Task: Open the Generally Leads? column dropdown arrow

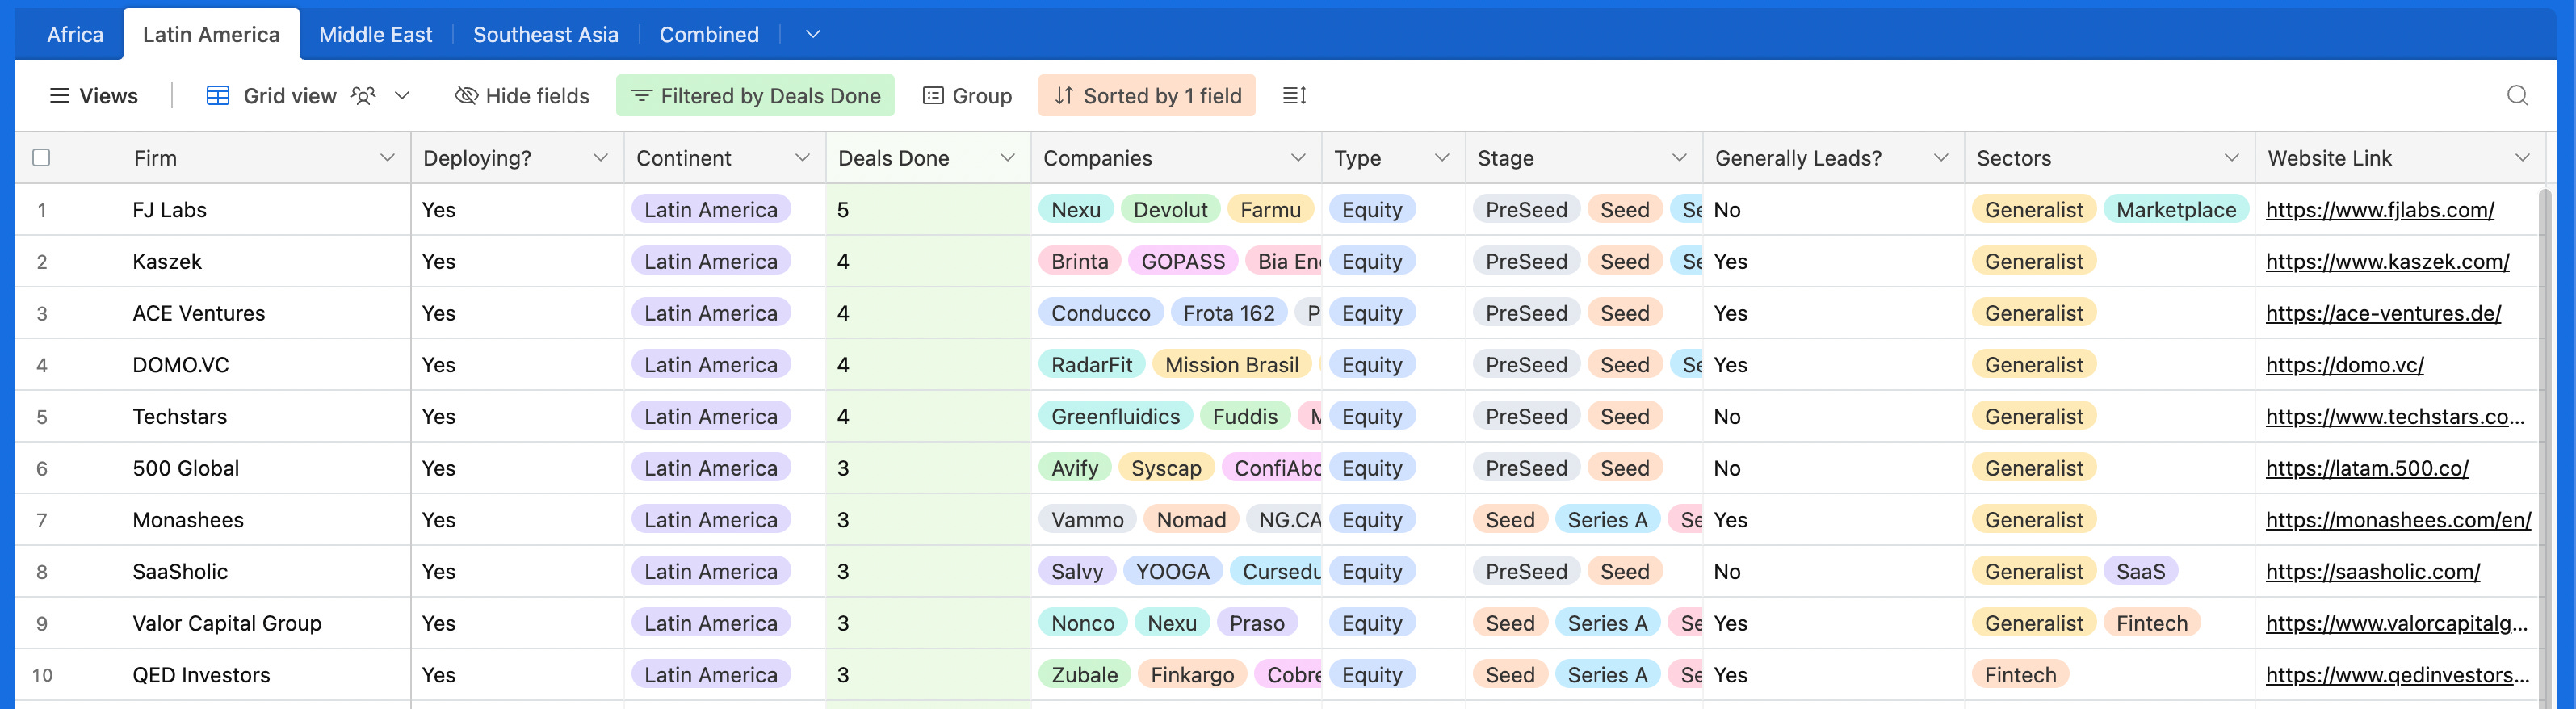Action: pyautogui.click(x=1941, y=158)
